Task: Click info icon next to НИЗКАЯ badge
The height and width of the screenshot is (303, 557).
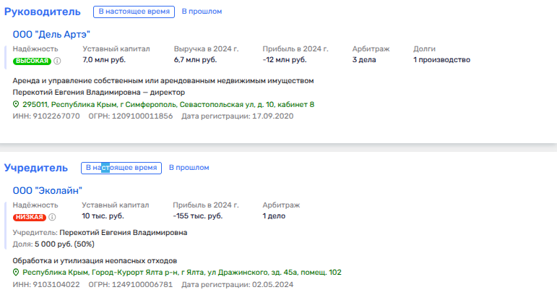Action: click(x=51, y=217)
